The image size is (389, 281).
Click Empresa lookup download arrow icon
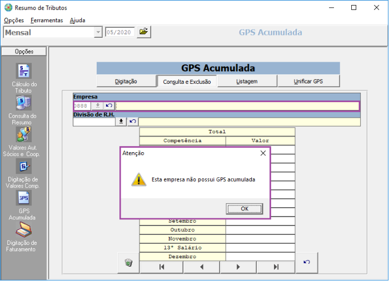98,106
